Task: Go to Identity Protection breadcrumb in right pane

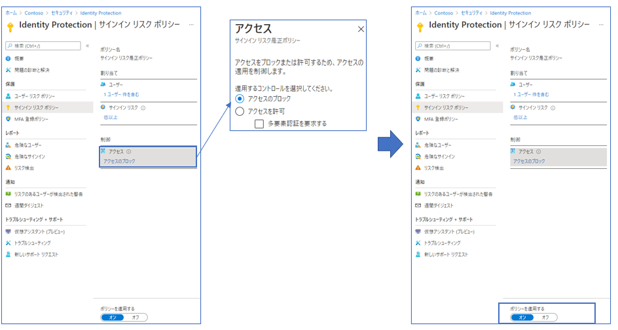Action: 511,13
